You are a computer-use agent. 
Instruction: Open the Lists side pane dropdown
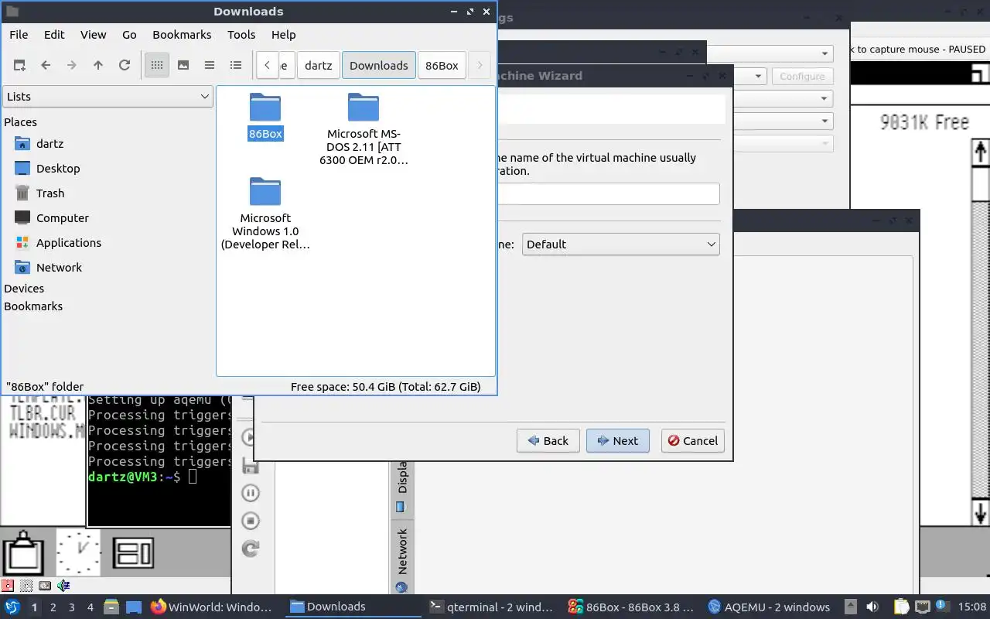point(108,97)
